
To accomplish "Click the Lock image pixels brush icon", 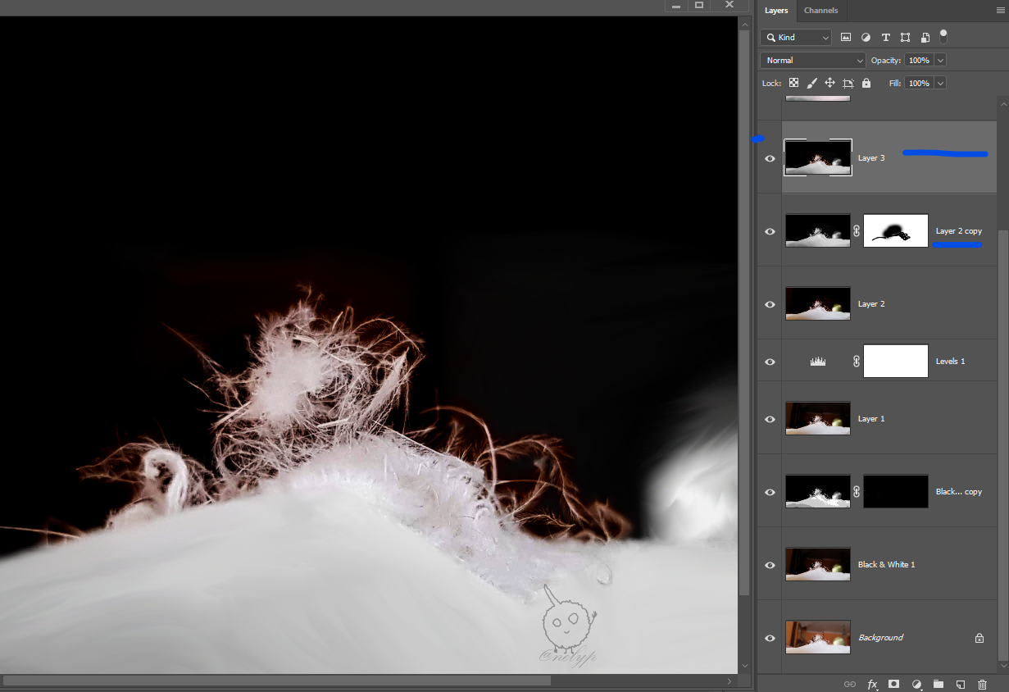I will click(x=811, y=83).
